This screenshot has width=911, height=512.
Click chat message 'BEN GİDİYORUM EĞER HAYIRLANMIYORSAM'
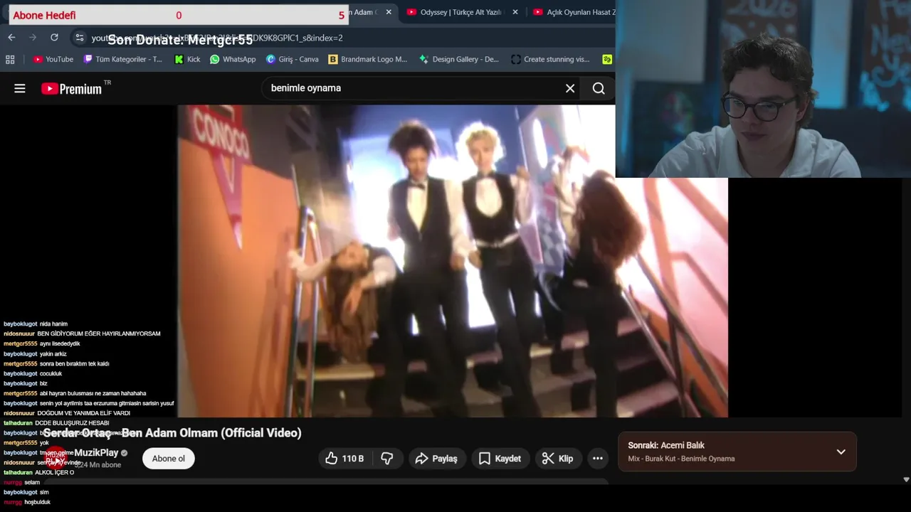coord(99,334)
